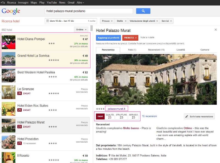This screenshot has width=220, height=163.
Task: Select Hotel Eden Roc Suites title
Action: click(33, 106)
